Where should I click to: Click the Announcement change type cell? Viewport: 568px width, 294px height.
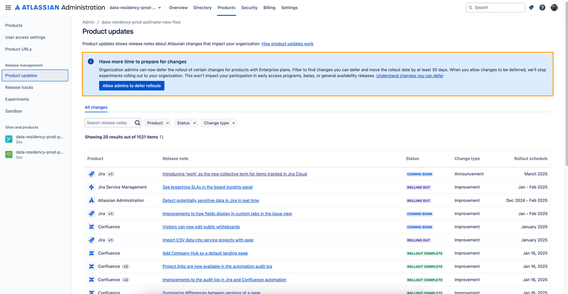pyautogui.click(x=469, y=174)
